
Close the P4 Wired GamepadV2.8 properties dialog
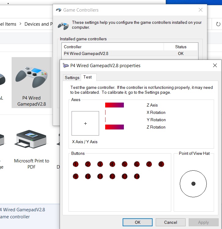click(x=215, y=65)
